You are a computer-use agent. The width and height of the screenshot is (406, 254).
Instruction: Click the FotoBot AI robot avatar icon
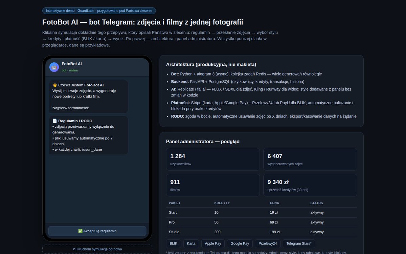click(x=54, y=67)
